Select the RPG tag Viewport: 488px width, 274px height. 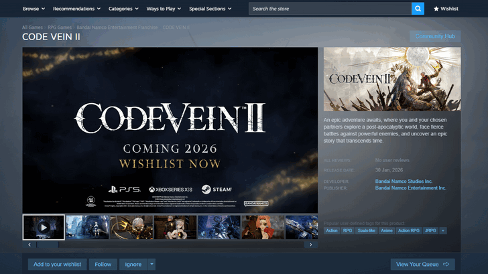click(x=347, y=230)
